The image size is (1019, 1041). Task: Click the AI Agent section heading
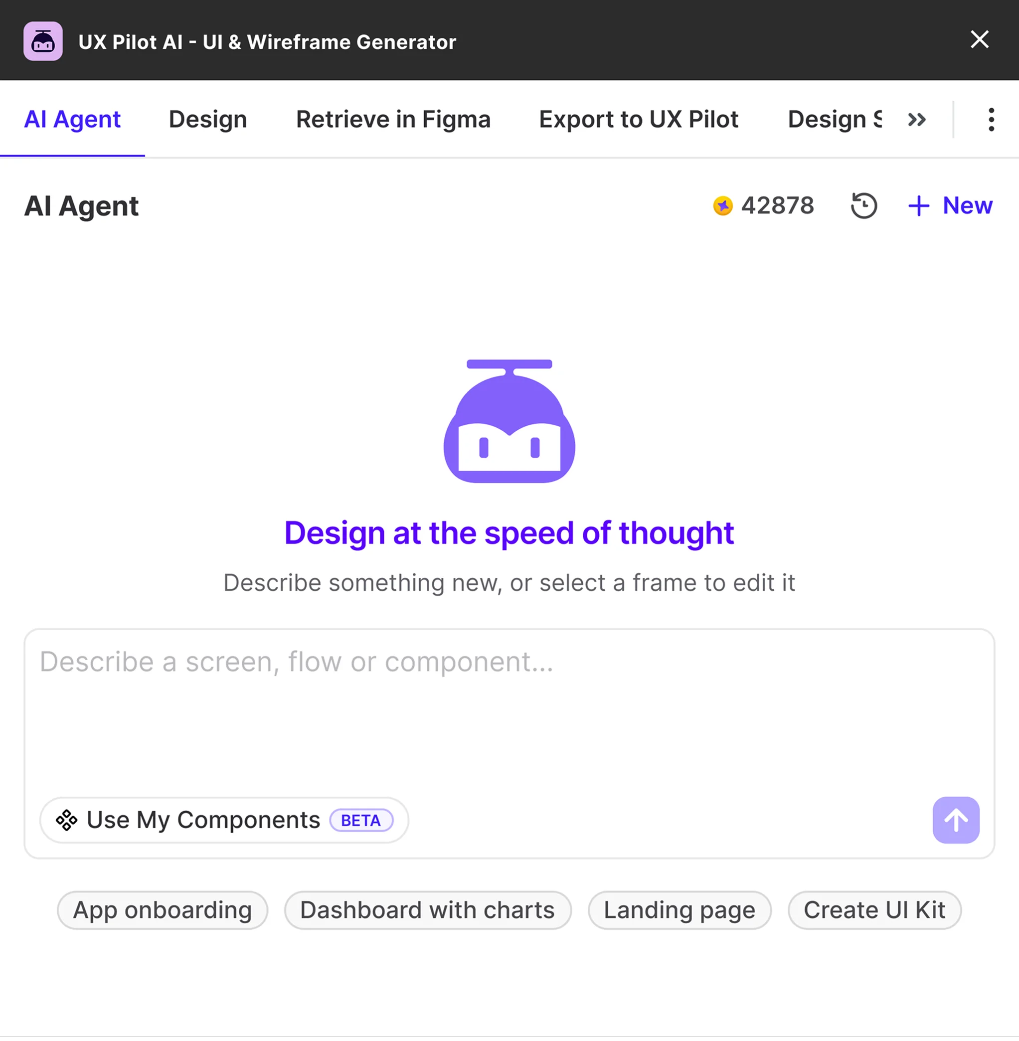[x=81, y=206]
